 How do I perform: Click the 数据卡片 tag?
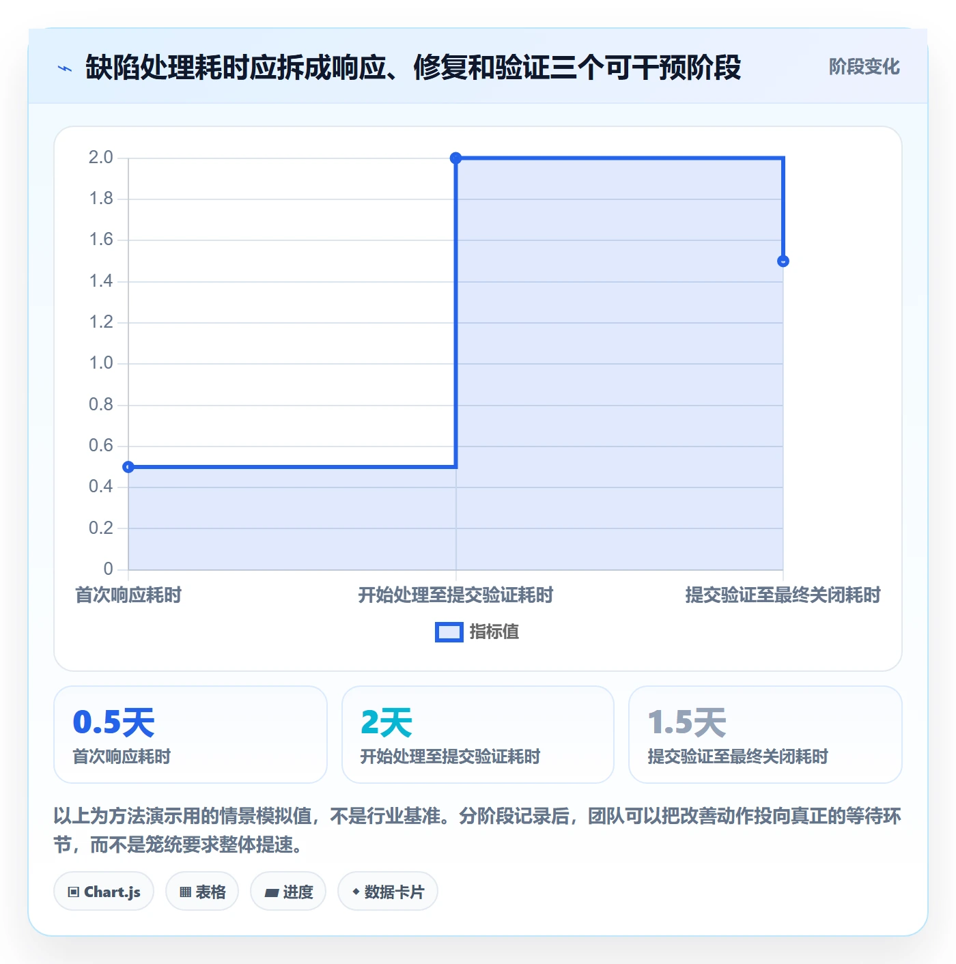point(388,891)
